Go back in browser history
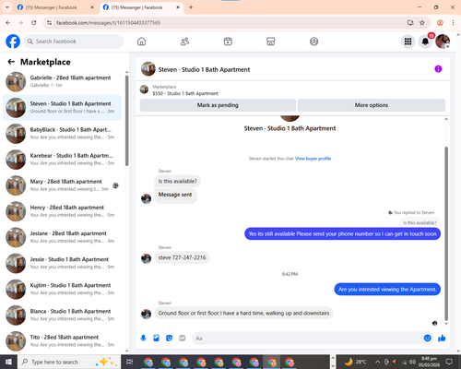This screenshot has height=369, width=461. click(x=8, y=23)
